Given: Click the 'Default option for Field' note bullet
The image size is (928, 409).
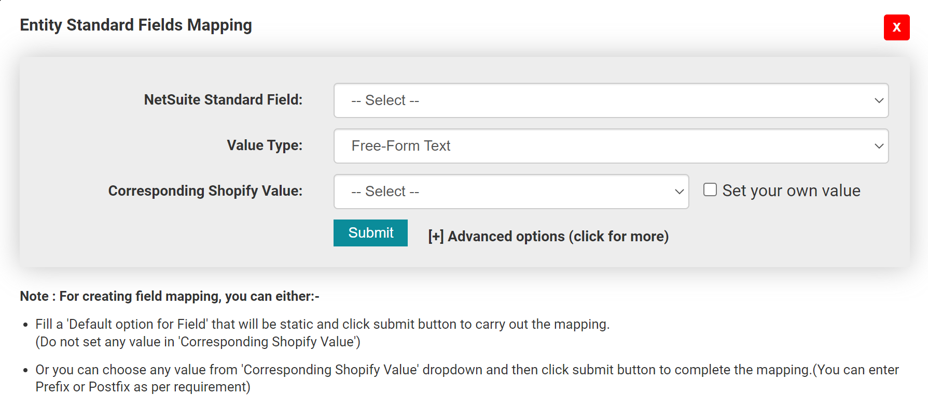Looking at the screenshot, I should (x=322, y=325).
